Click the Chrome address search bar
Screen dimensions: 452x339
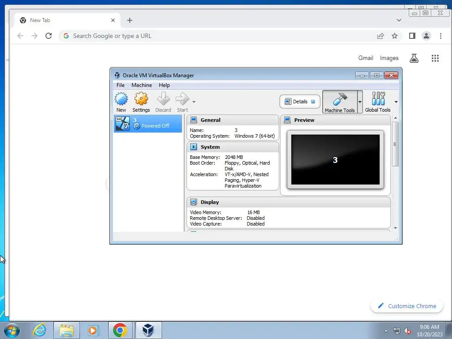pyautogui.click(x=216, y=36)
